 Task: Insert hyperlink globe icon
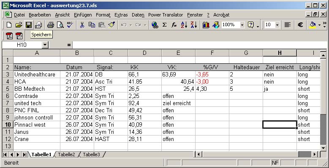click(155, 25)
